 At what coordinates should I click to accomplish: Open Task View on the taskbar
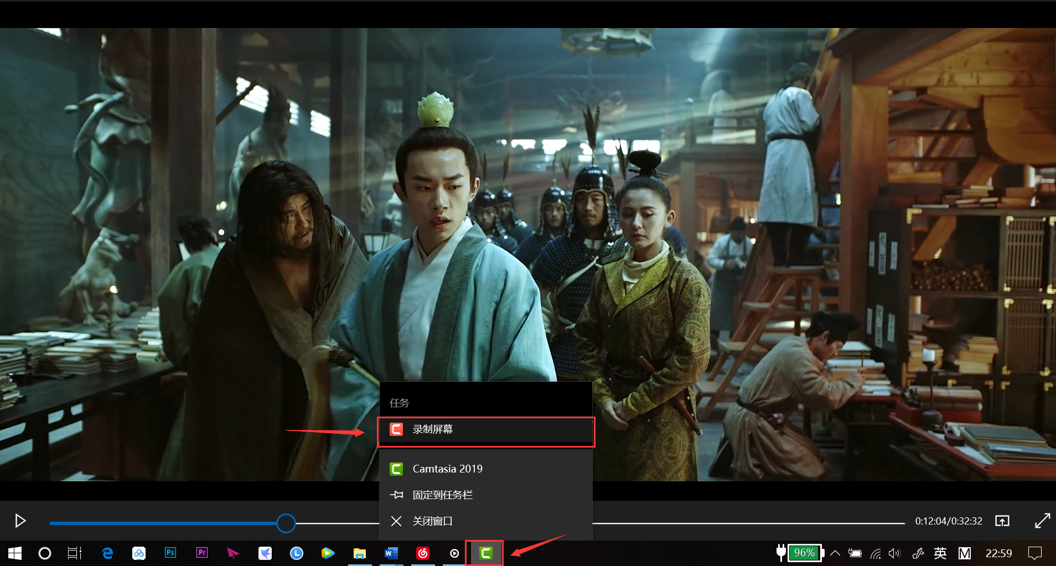[75, 553]
